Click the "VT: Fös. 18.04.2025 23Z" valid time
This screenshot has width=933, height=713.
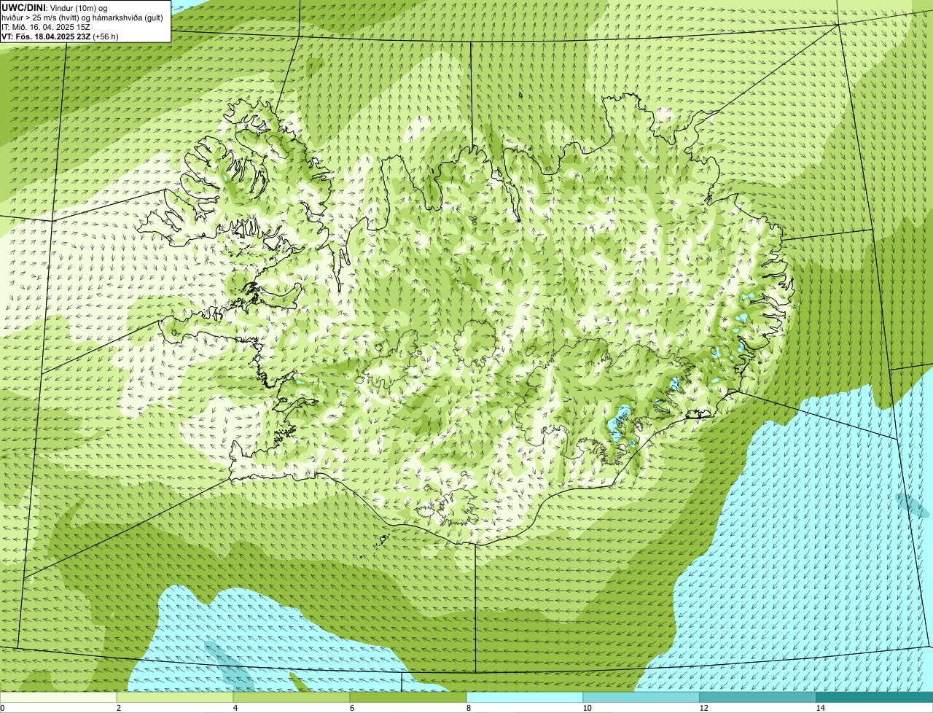point(46,36)
